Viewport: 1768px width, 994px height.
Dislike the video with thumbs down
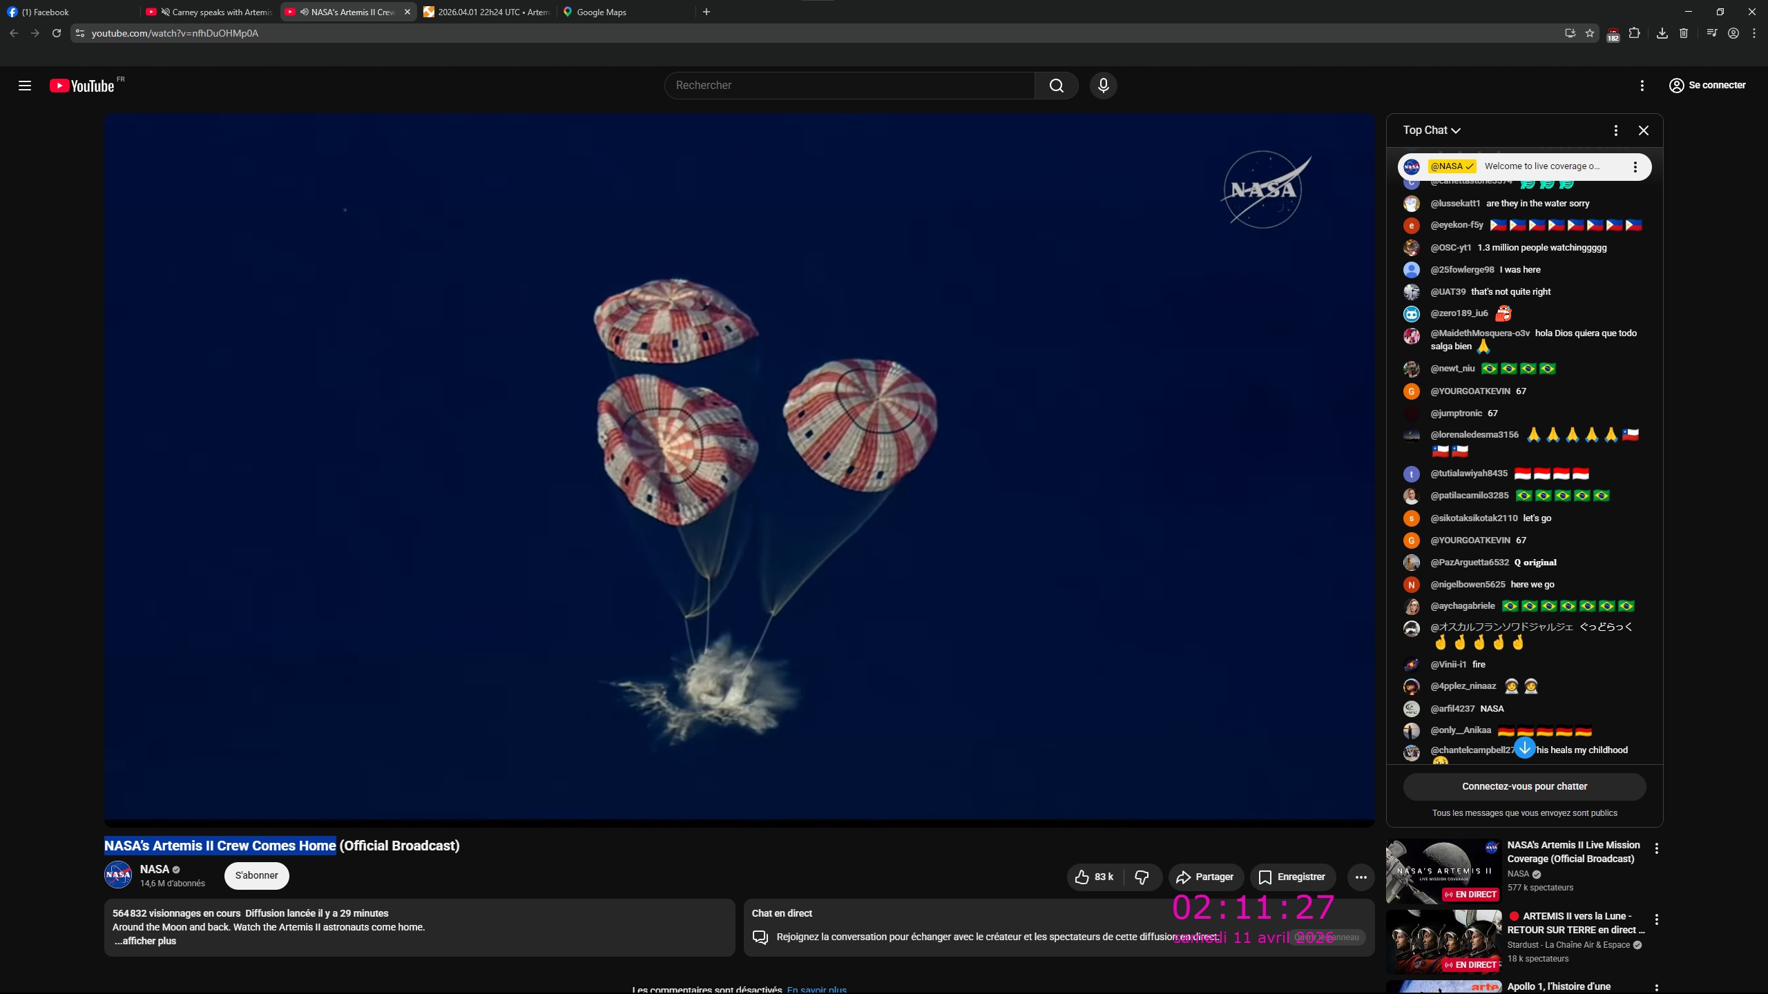click(x=1142, y=877)
